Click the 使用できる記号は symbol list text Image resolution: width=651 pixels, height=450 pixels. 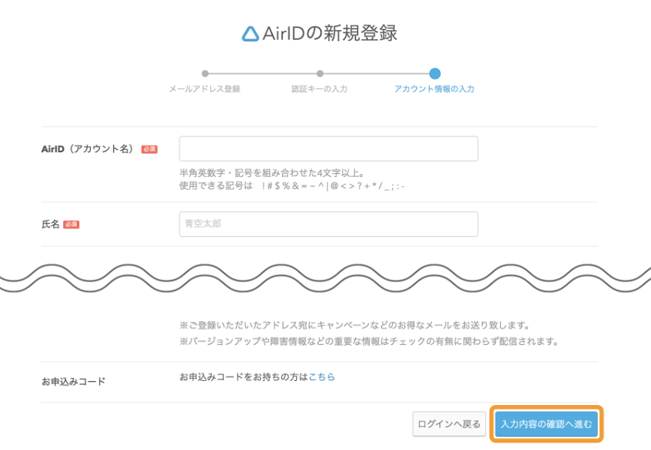tap(292, 185)
